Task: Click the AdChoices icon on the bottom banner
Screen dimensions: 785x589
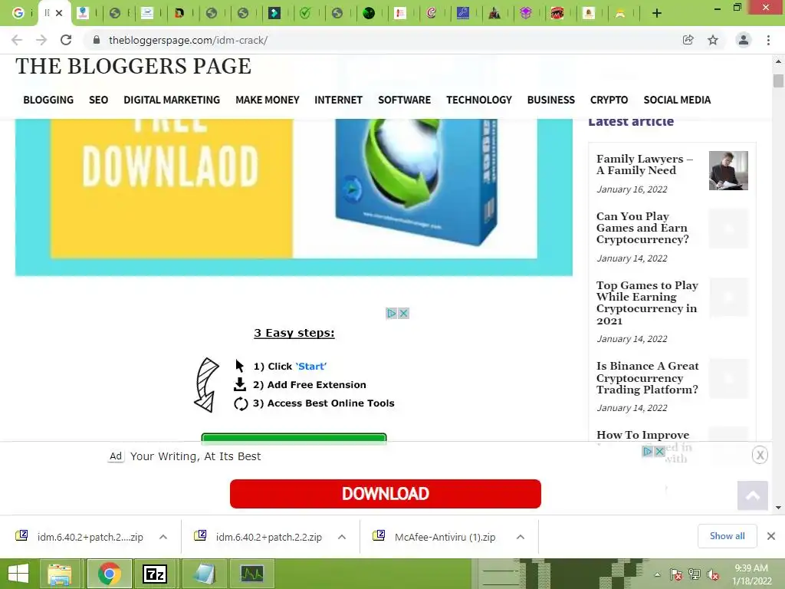Action: pos(647,452)
